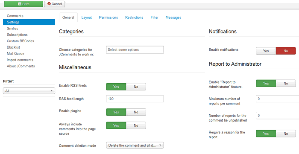Set Always include comments to Yes

tap(116, 125)
